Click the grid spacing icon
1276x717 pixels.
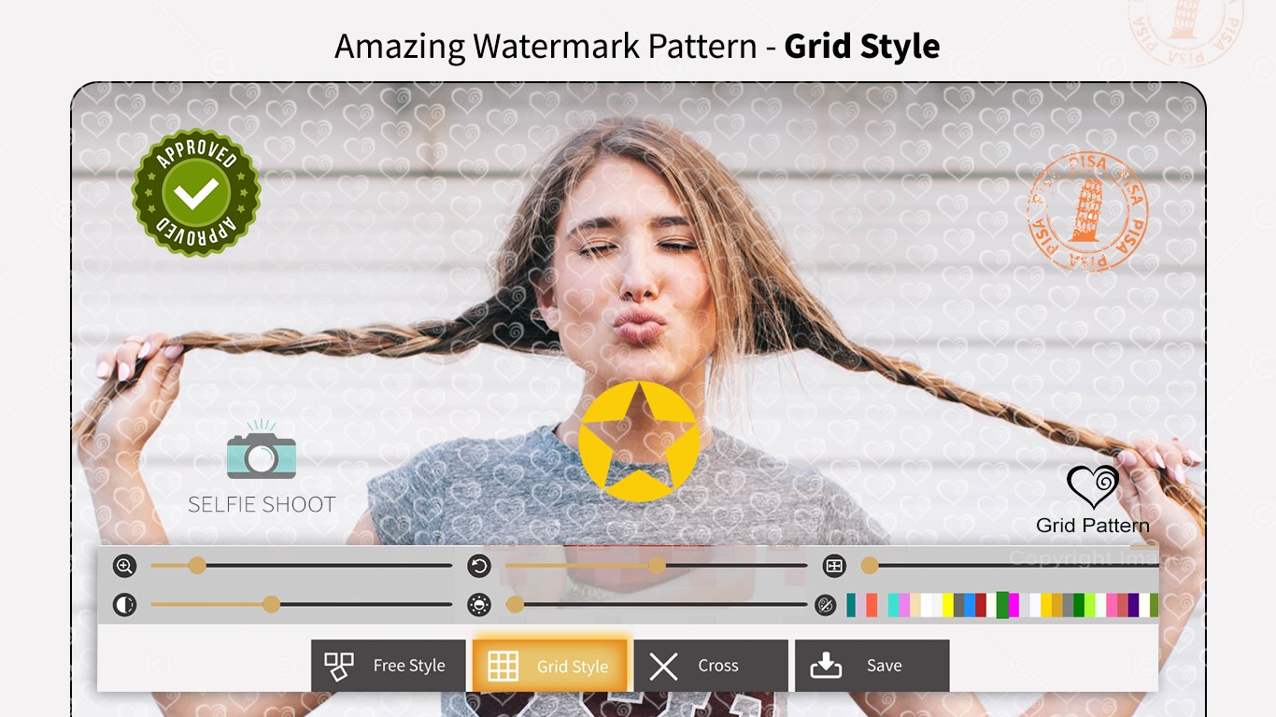[x=834, y=566]
